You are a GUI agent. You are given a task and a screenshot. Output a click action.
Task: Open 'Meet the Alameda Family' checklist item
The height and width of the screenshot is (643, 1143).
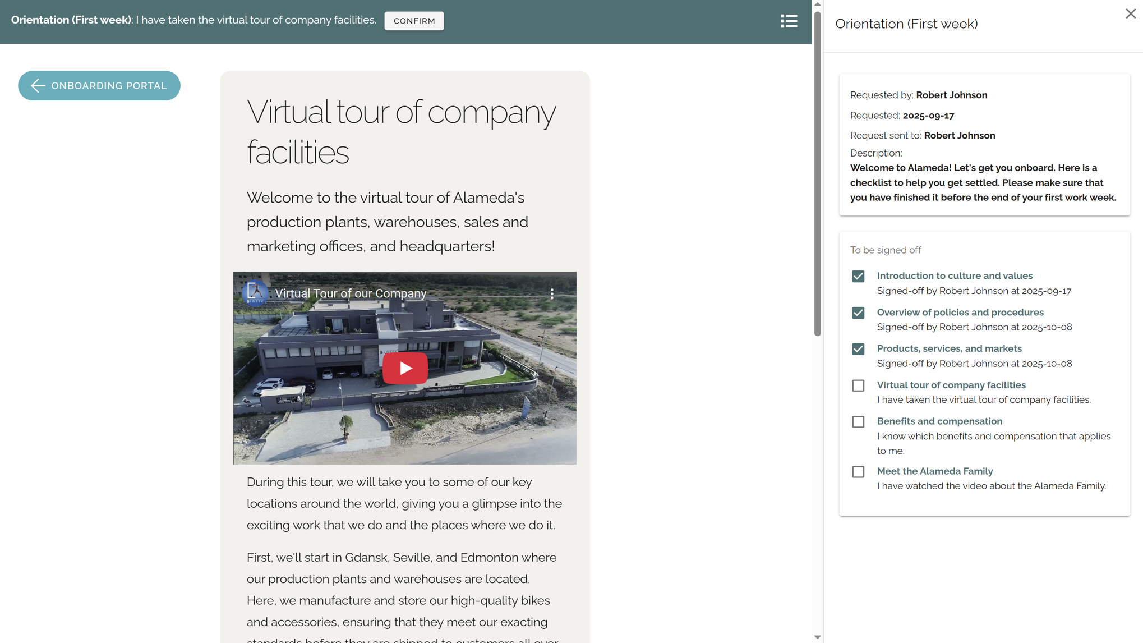point(935,471)
